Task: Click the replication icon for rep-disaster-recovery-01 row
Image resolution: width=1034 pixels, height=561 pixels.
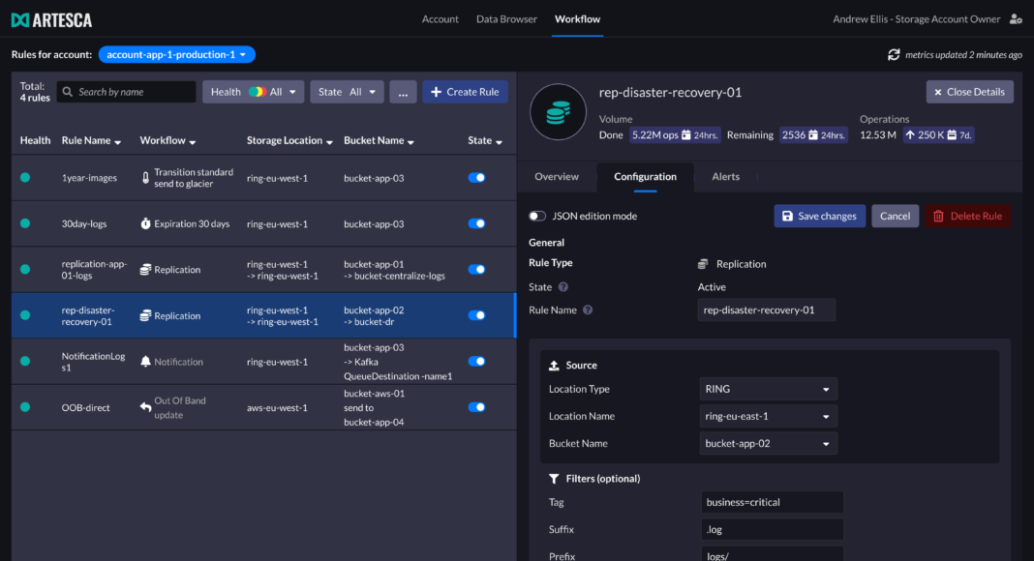Action: (146, 315)
